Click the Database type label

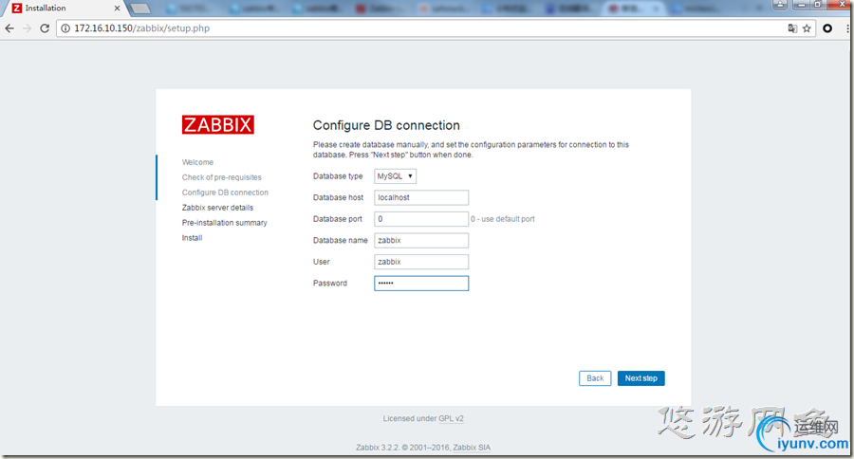(338, 176)
